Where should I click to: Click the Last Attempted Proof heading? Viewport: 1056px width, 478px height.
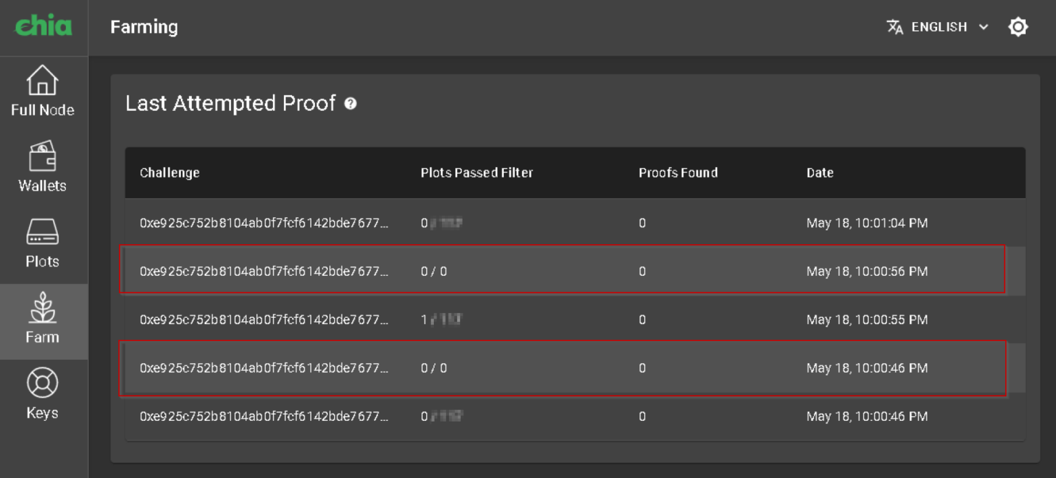coord(230,103)
